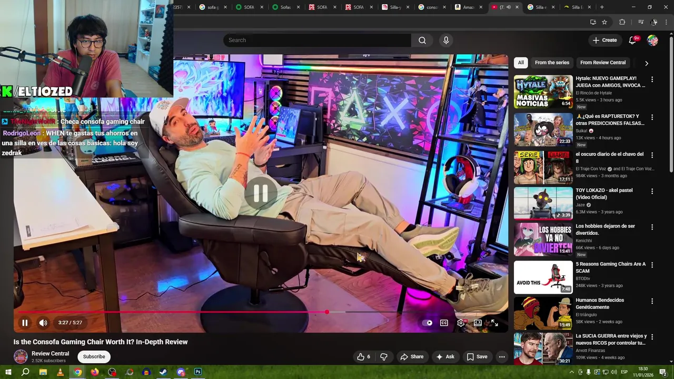
Task: Open Firefox from the taskbar
Action: (x=95, y=372)
